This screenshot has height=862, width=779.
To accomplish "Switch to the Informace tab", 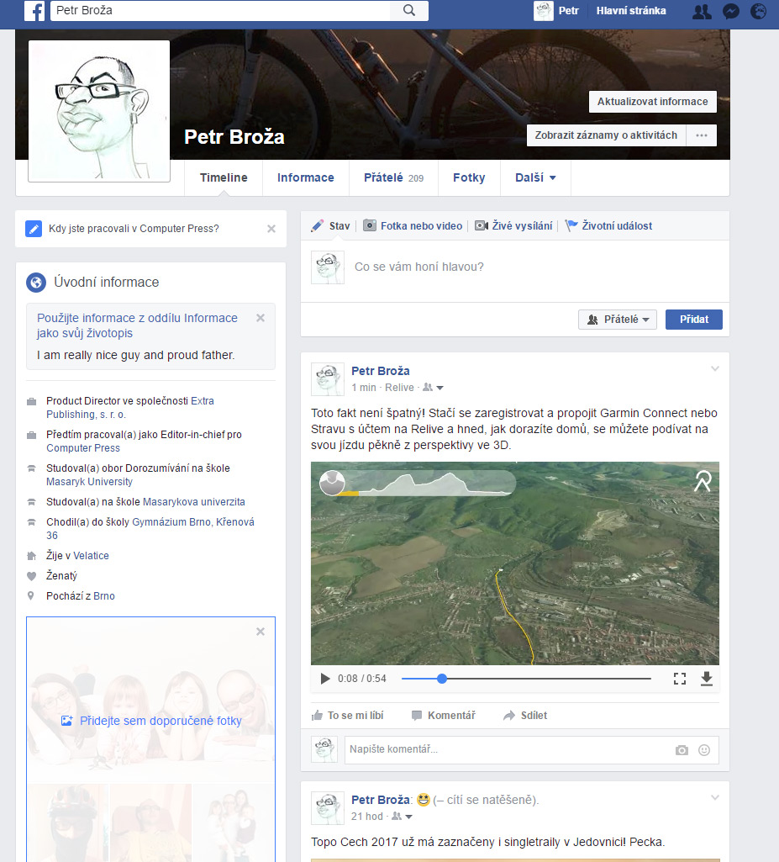I will pyautogui.click(x=305, y=177).
